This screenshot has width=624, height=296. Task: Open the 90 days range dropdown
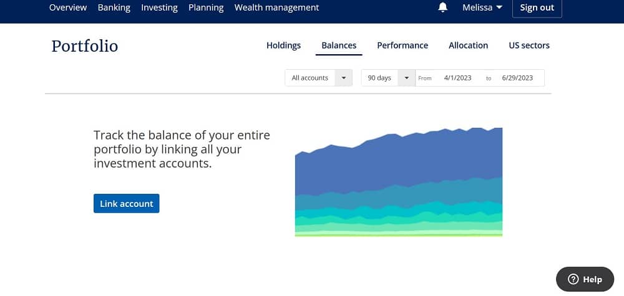388,78
